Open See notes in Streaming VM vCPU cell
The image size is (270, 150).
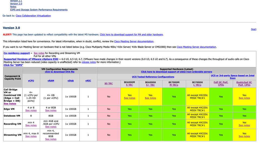click(x=31, y=136)
